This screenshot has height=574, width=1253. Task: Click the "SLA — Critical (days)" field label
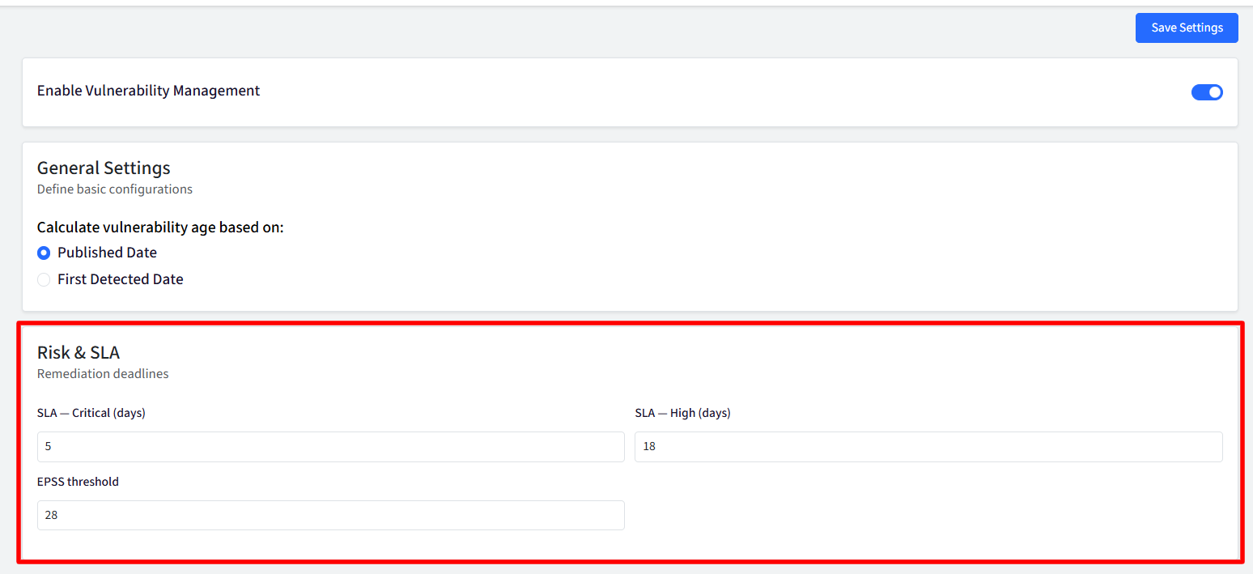pyautogui.click(x=91, y=413)
